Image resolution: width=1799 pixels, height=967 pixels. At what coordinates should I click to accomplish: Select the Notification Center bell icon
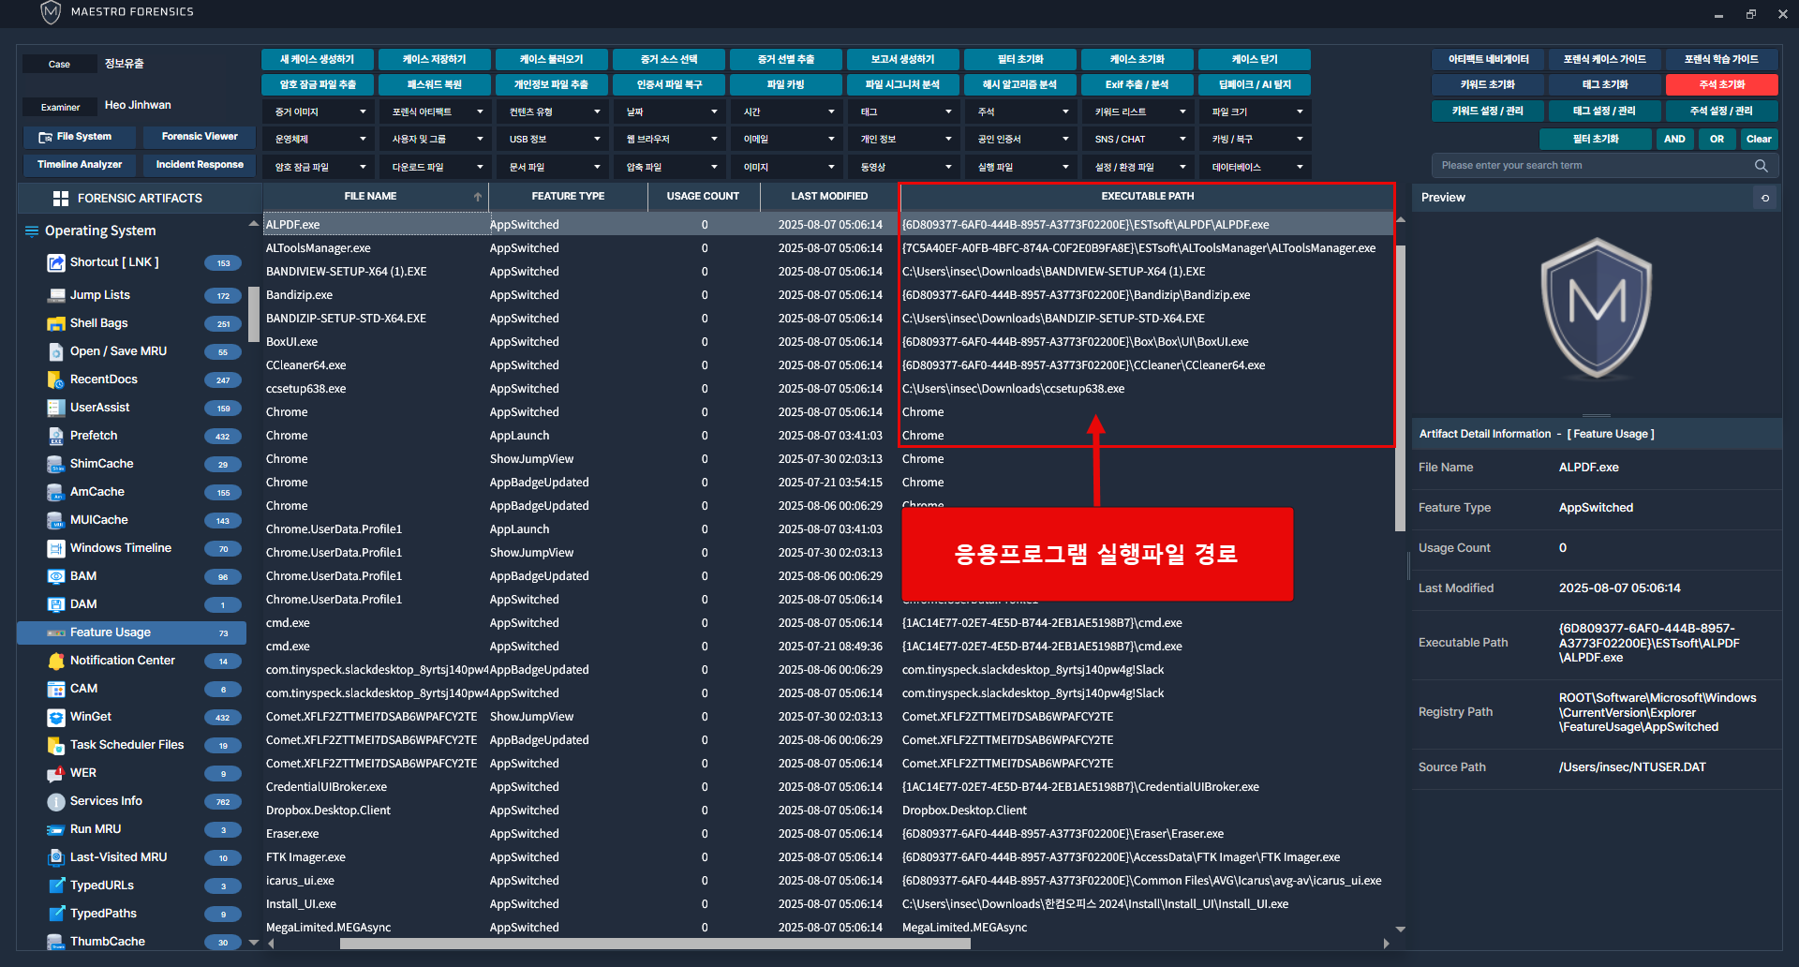(55, 661)
